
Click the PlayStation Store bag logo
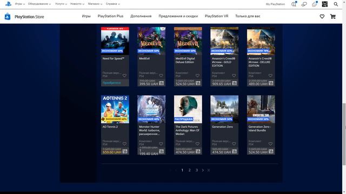8,17
